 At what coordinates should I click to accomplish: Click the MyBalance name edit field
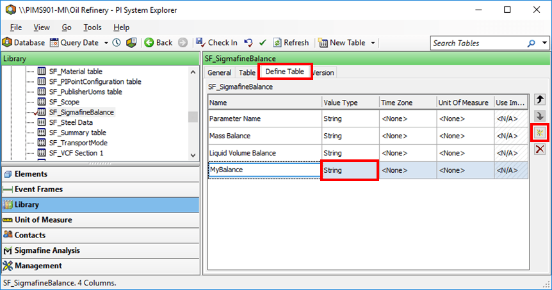pos(264,170)
